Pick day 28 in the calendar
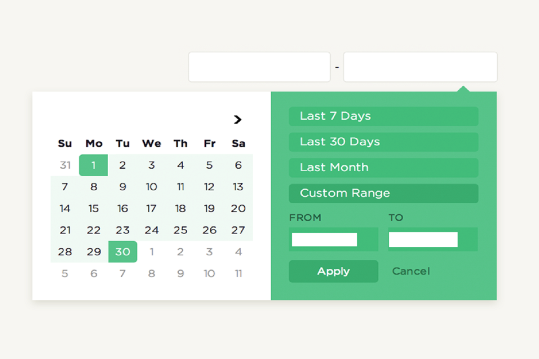This screenshot has height=359, width=539. [65, 252]
